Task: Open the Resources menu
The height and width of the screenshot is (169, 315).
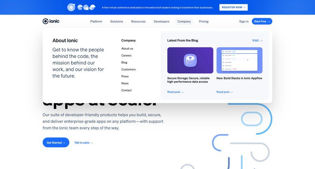Action: [138, 21]
